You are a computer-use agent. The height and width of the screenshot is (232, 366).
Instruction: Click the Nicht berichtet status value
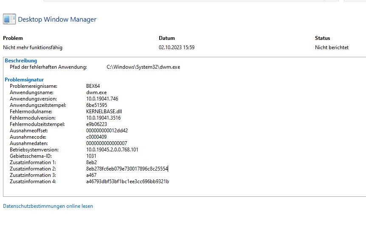[332, 48]
